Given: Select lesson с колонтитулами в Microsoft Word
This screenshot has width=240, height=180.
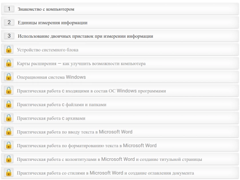Looking at the screenshot, I should click(120, 159).
